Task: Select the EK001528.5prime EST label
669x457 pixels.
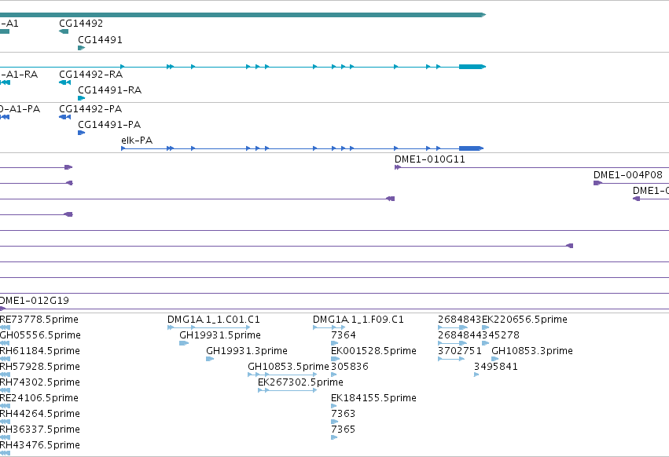Action: click(373, 351)
